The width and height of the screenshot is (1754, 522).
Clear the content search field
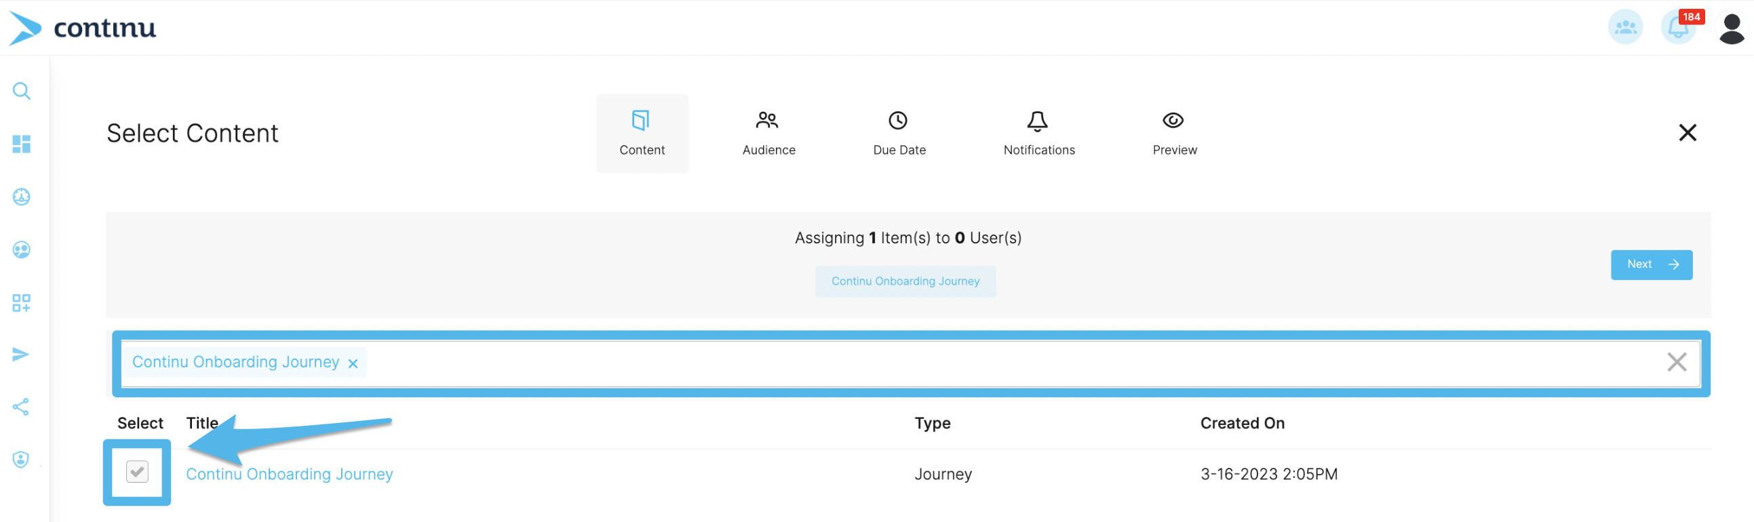(1676, 362)
